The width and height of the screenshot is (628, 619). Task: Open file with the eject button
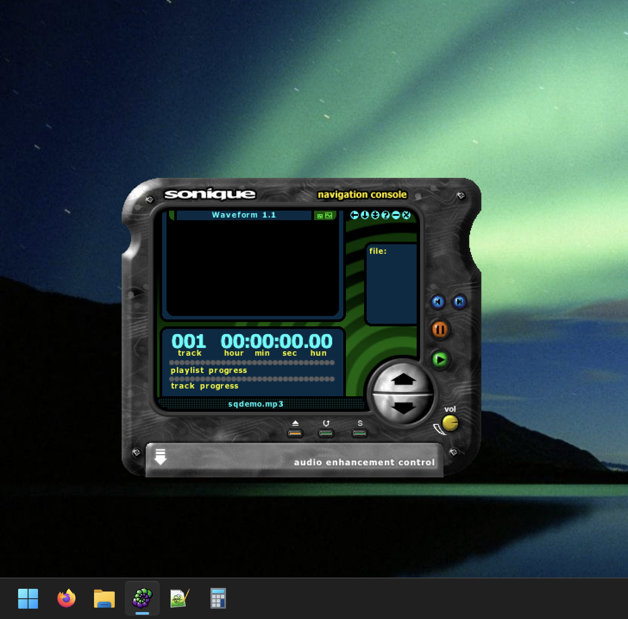tap(295, 433)
